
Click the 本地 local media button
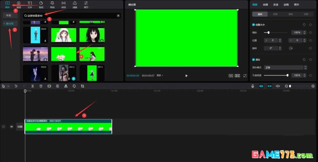tap(9, 15)
